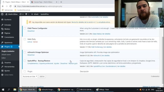Go back with browser back arrow
This screenshot has height=92, width=164.
coord(3,6)
